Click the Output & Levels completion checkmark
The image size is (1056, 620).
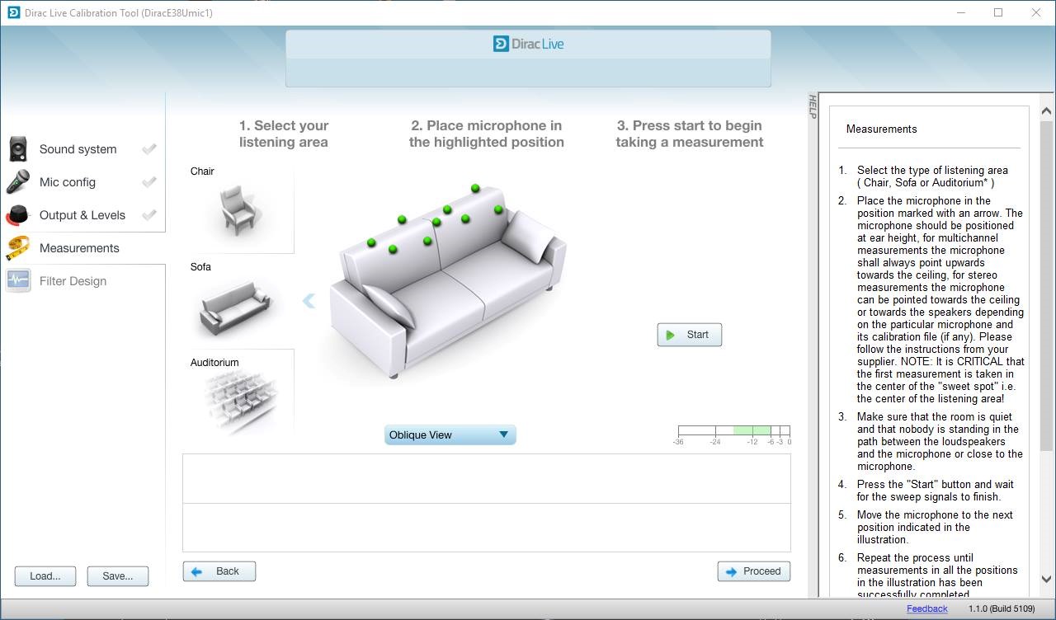pos(149,215)
